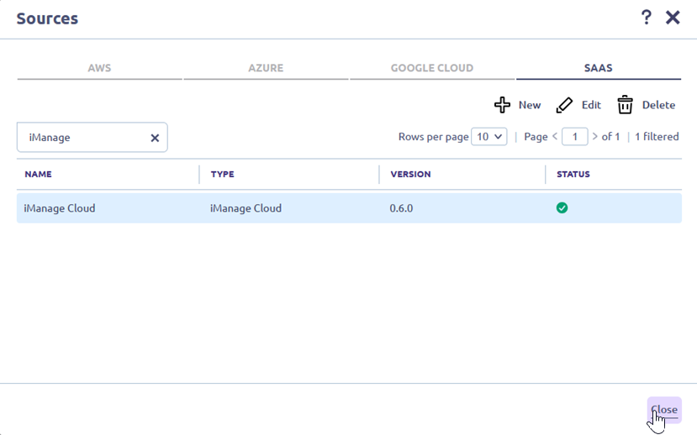Open help via the question mark icon
Image resolution: width=697 pixels, height=435 pixels.
click(647, 18)
